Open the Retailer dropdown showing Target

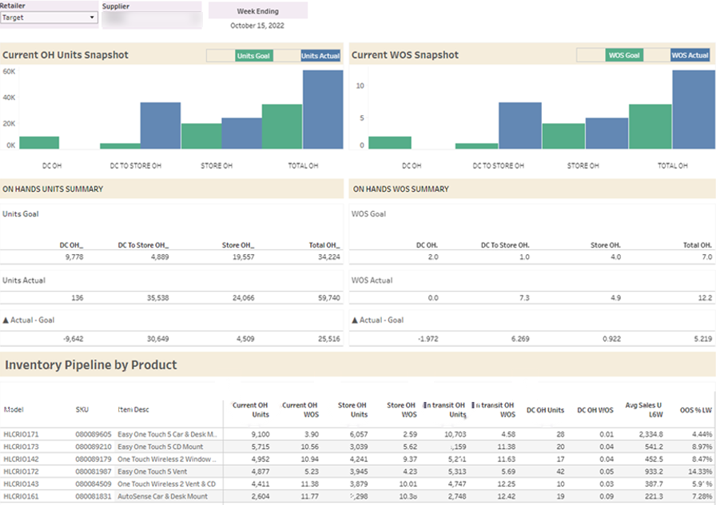[49, 18]
